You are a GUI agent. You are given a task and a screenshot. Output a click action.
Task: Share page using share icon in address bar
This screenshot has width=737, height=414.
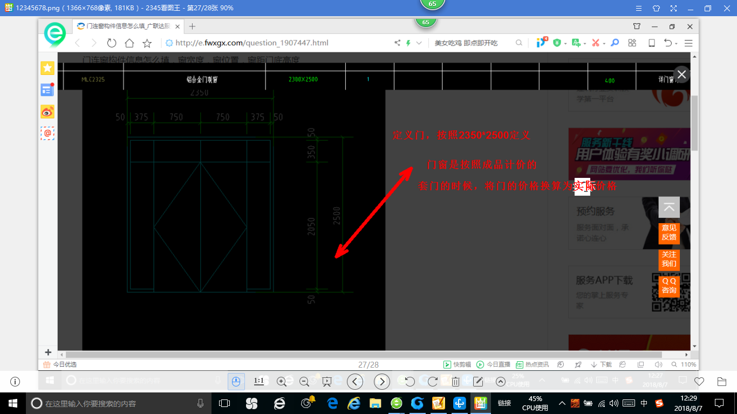click(398, 43)
